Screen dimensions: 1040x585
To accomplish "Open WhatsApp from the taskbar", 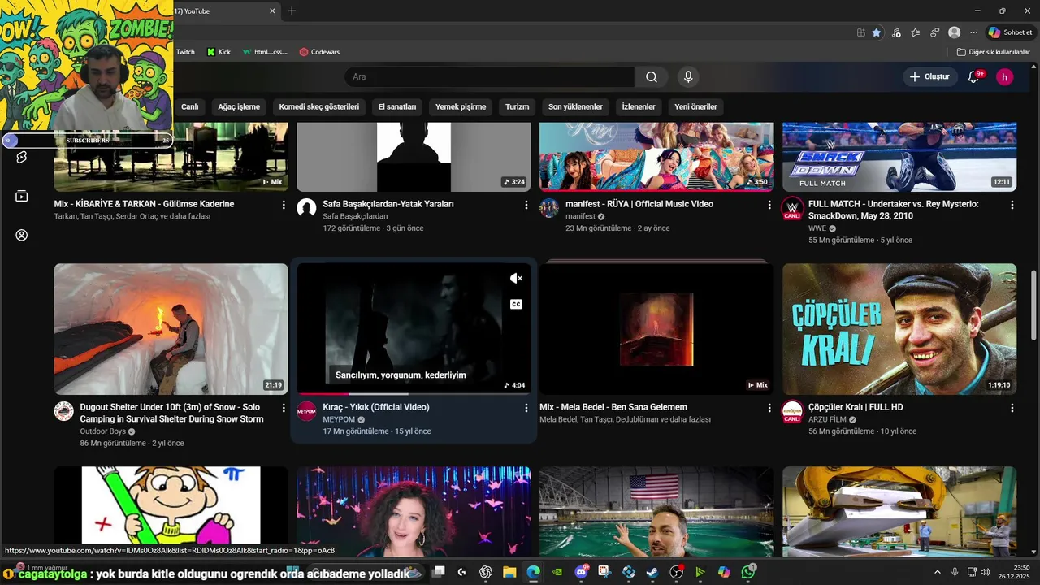I will click(748, 572).
